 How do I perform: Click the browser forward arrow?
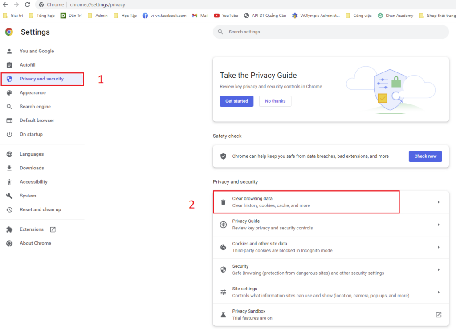click(16, 4)
